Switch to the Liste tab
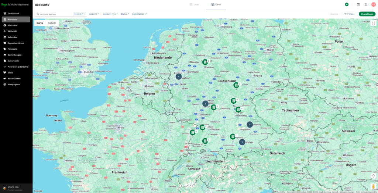The image size is (378, 193). click(194, 4)
